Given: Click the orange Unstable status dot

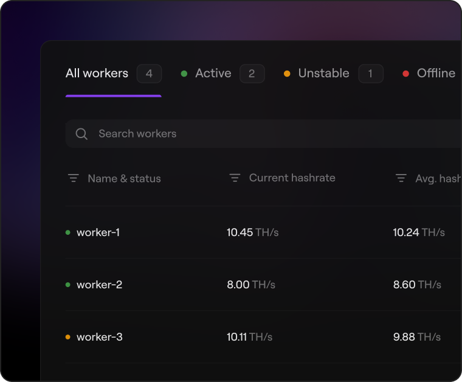Looking at the screenshot, I should click(287, 74).
